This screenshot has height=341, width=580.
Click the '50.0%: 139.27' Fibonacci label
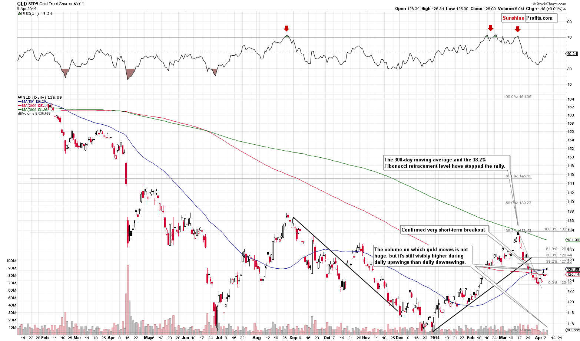click(518, 203)
